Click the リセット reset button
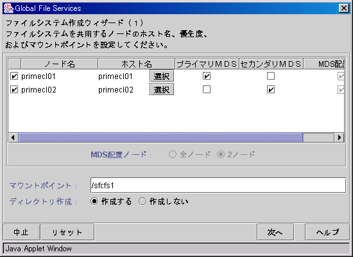 67,232
